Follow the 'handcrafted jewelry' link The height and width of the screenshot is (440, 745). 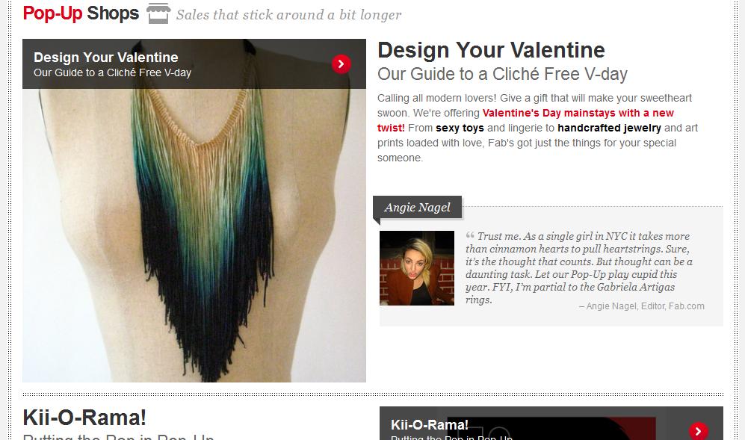609,128
